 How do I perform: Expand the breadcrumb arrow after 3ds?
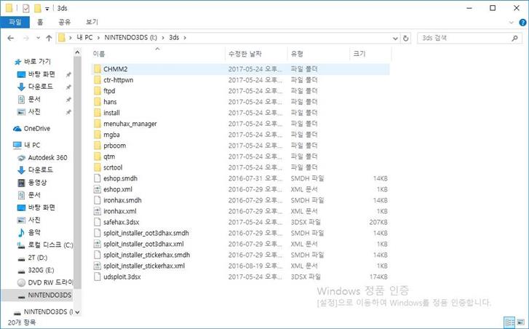pos(185,38)
